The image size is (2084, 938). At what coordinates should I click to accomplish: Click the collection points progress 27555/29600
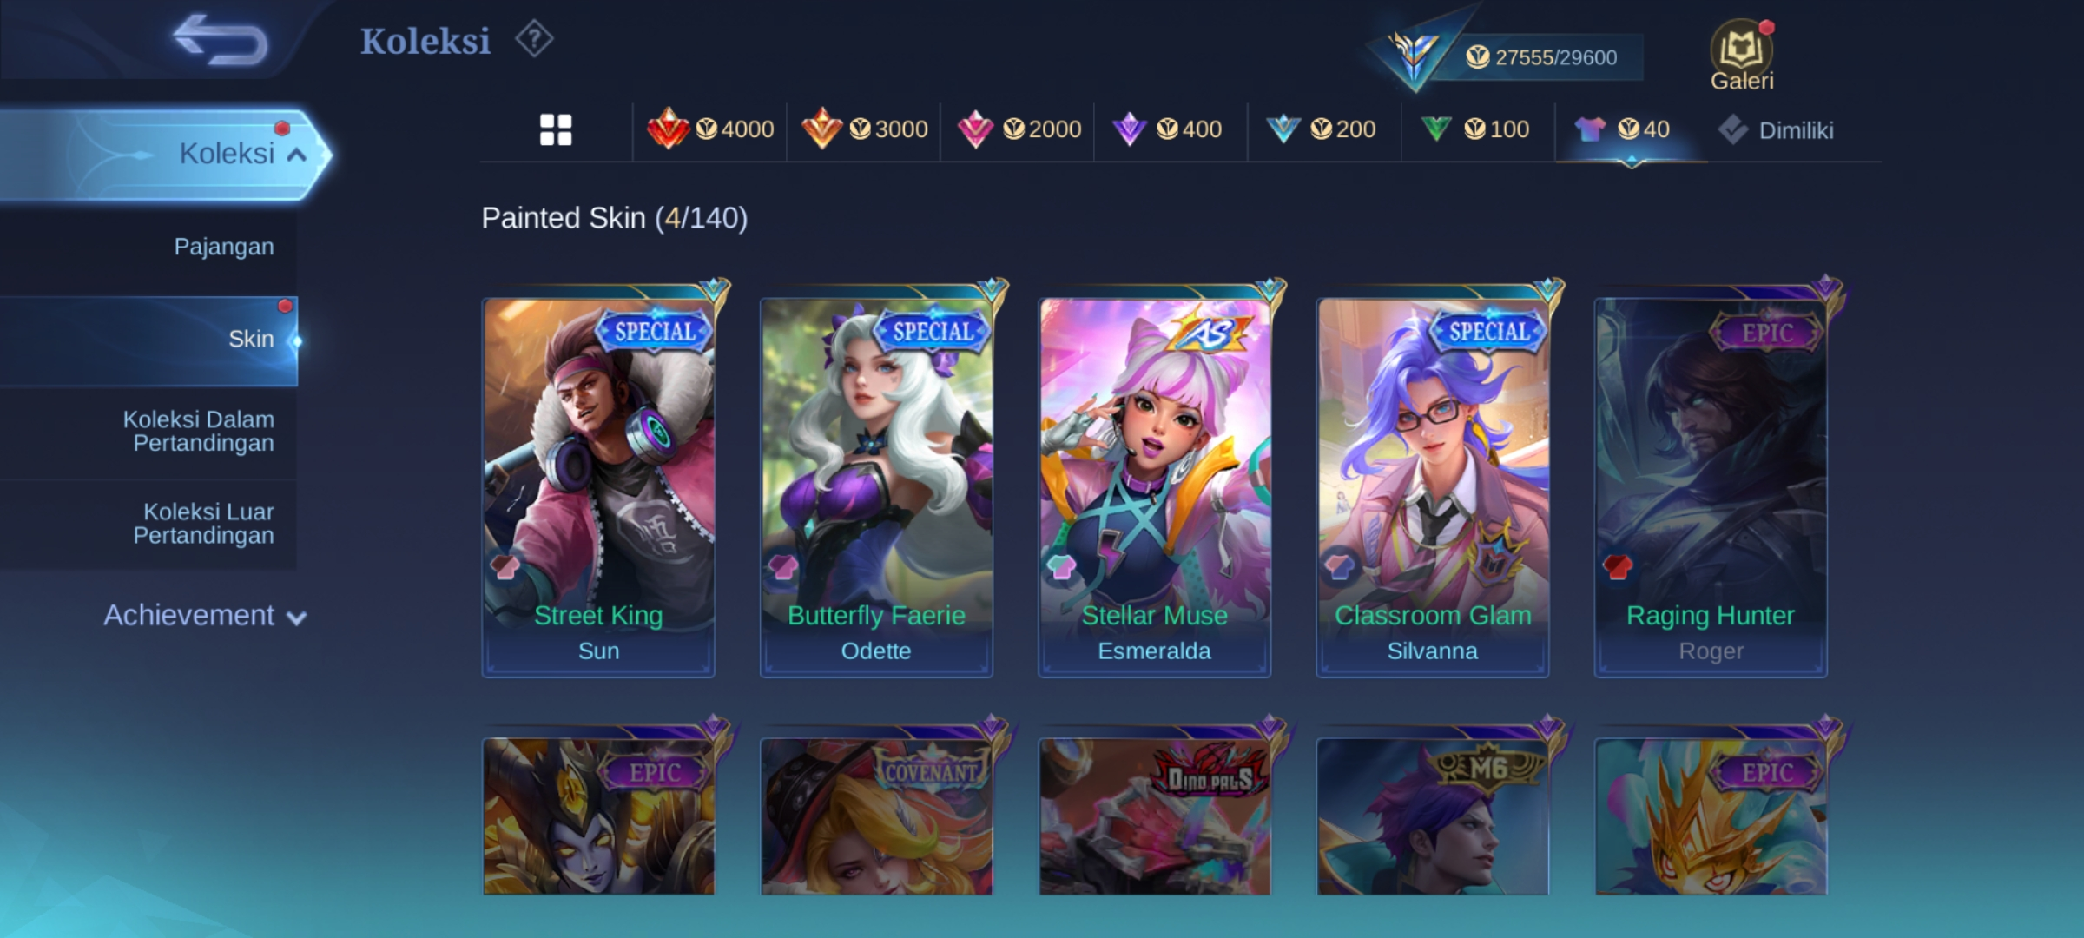(1540, 57)
